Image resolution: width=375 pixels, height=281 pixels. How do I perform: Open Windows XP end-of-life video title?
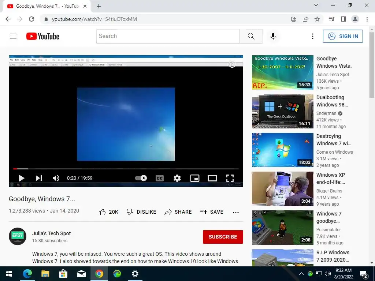[331, 179]
